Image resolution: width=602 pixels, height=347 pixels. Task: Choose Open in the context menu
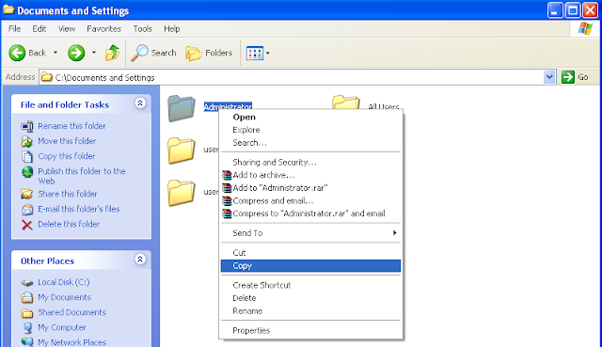click(x=310, y=117)
